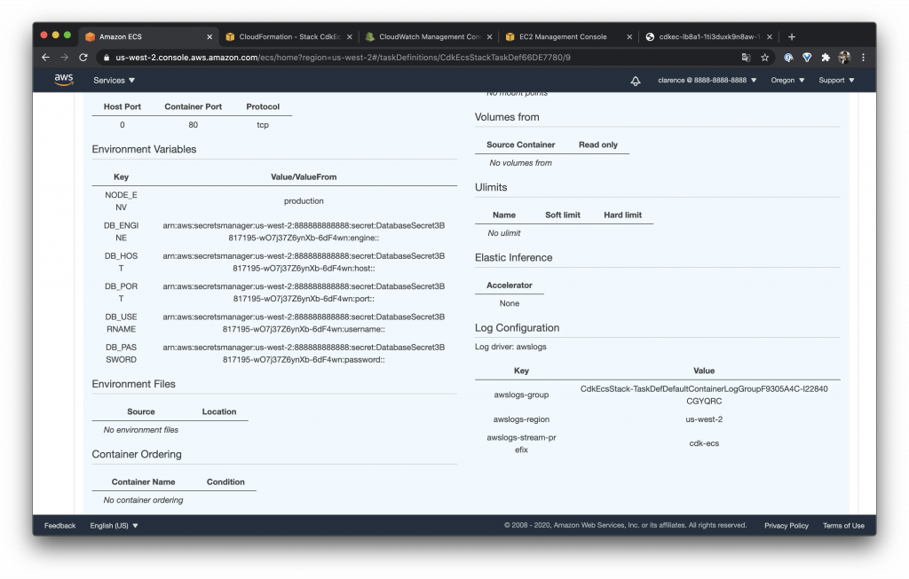
Task: Open the puzzle-piece extensions icon
Action: tap(826, 58)
